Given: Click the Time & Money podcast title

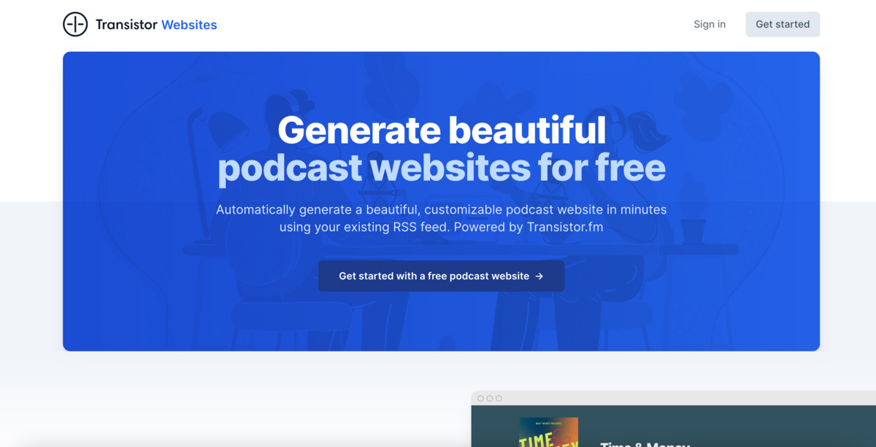Looking at the screenshot, I should pos(645,443).
